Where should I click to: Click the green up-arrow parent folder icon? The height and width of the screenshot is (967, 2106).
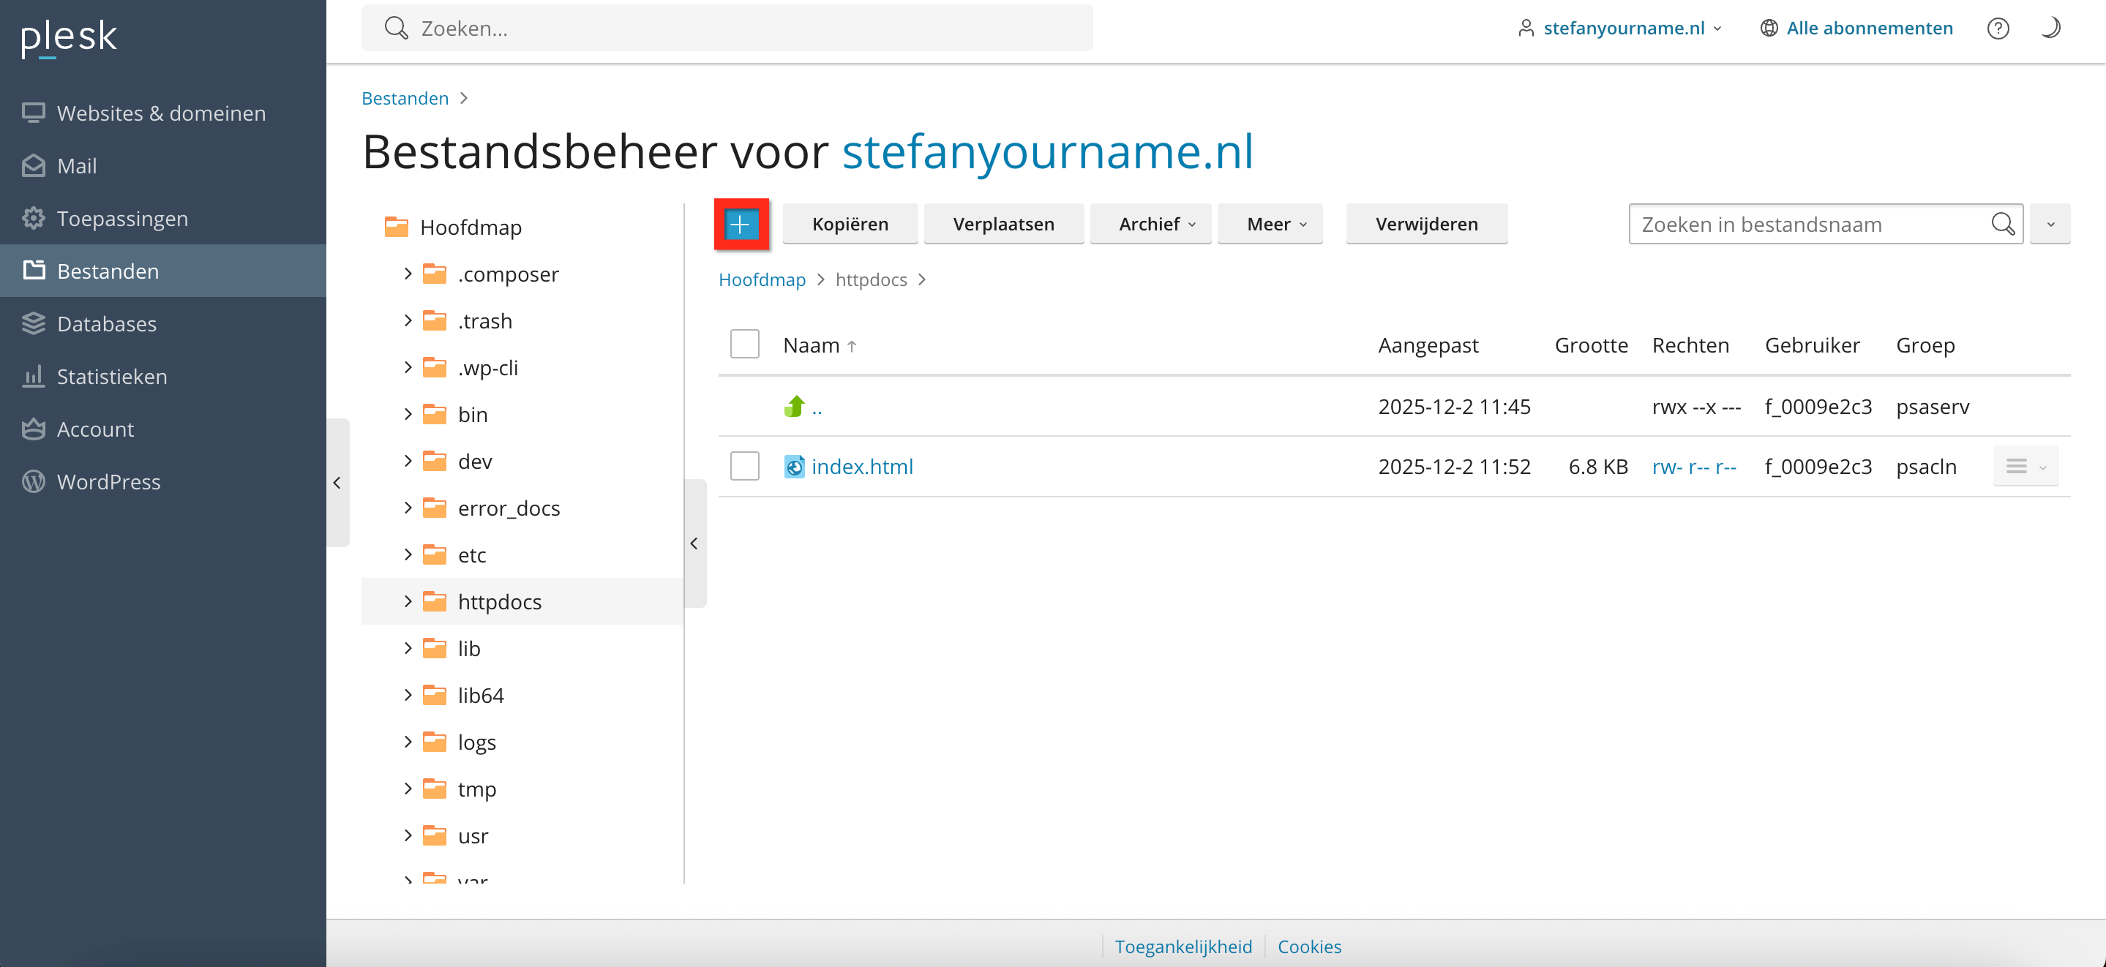794,406
